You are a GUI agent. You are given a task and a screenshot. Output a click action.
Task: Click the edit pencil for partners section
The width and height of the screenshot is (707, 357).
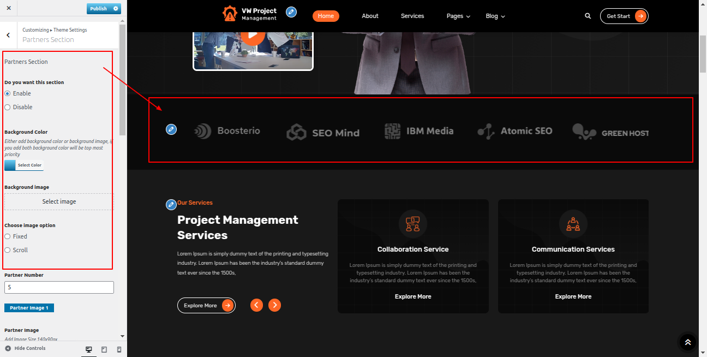(x=171, y=129)
